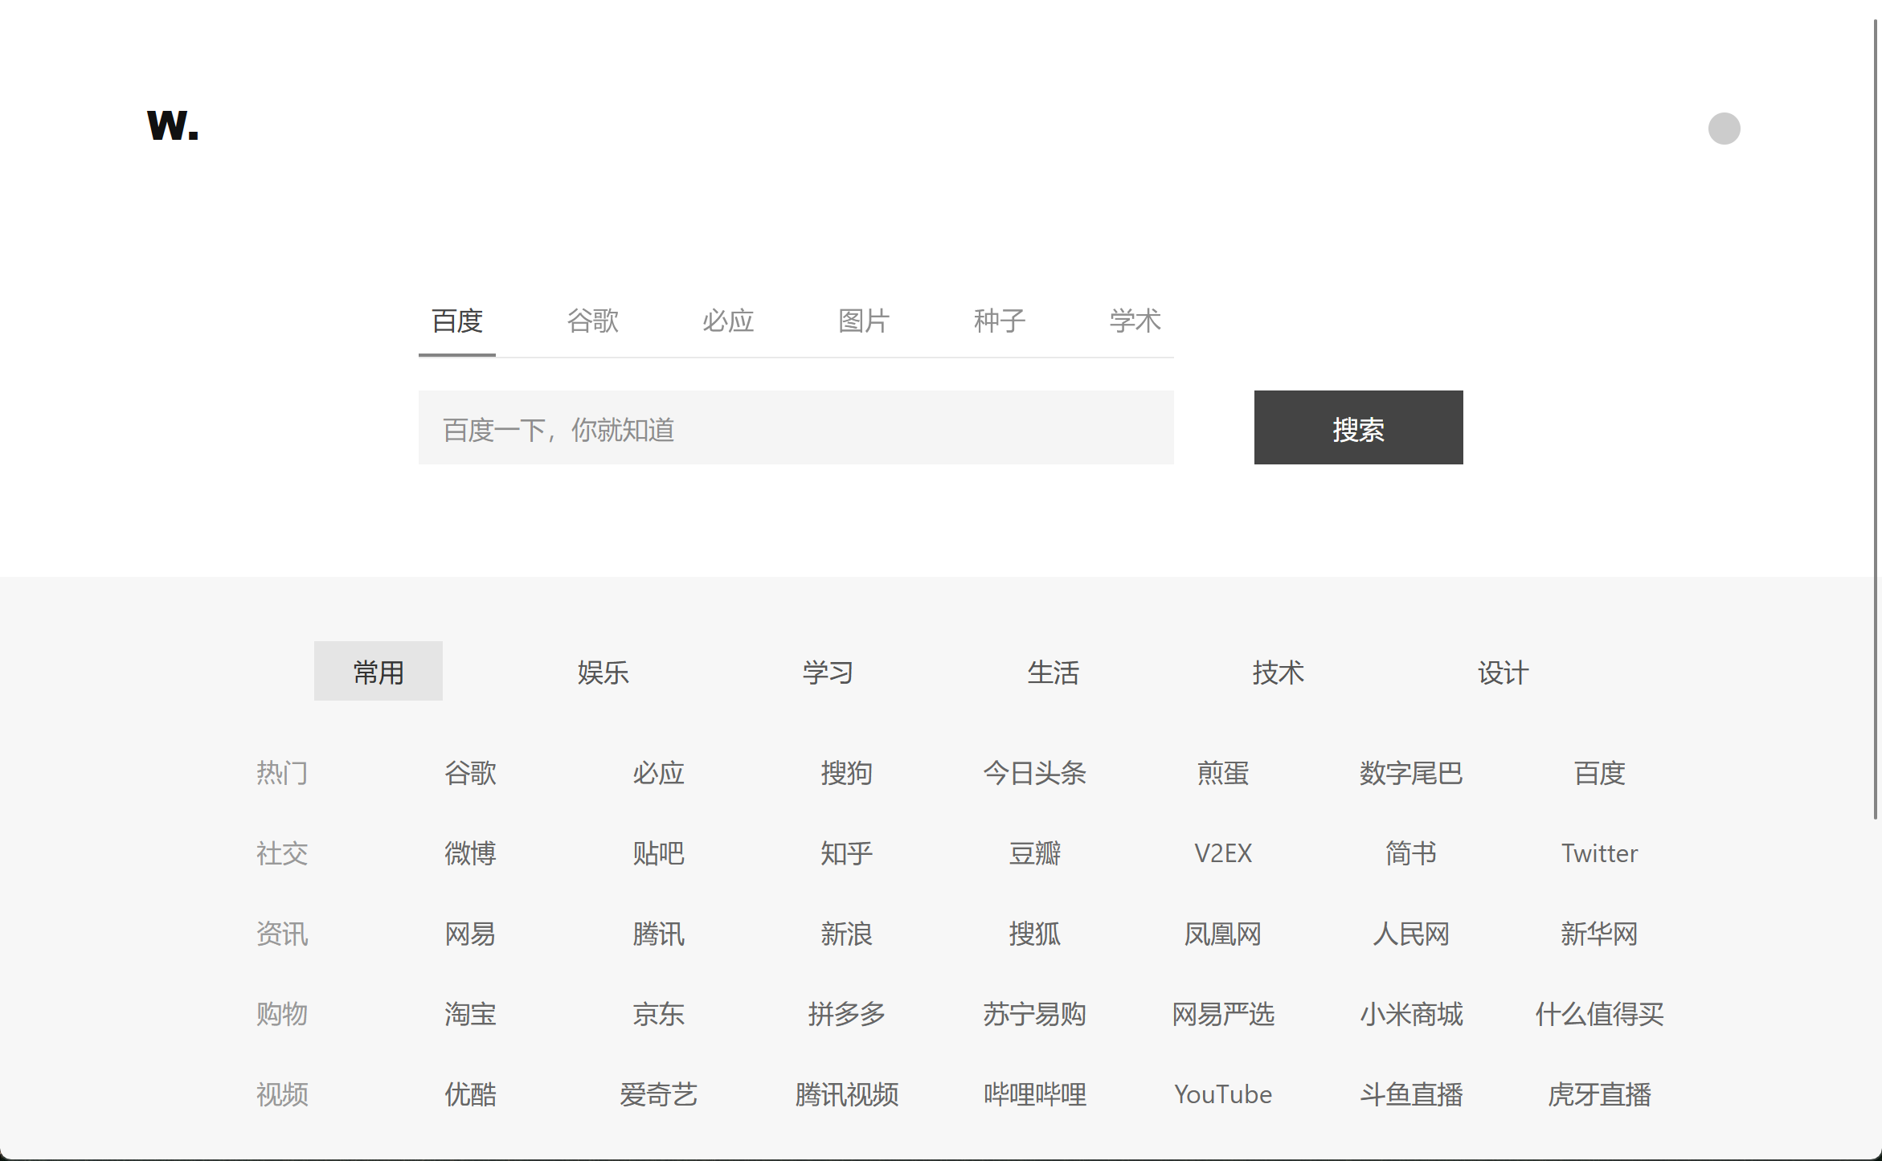Open the 淘宝 shopping link

[x=470, y=1014]
